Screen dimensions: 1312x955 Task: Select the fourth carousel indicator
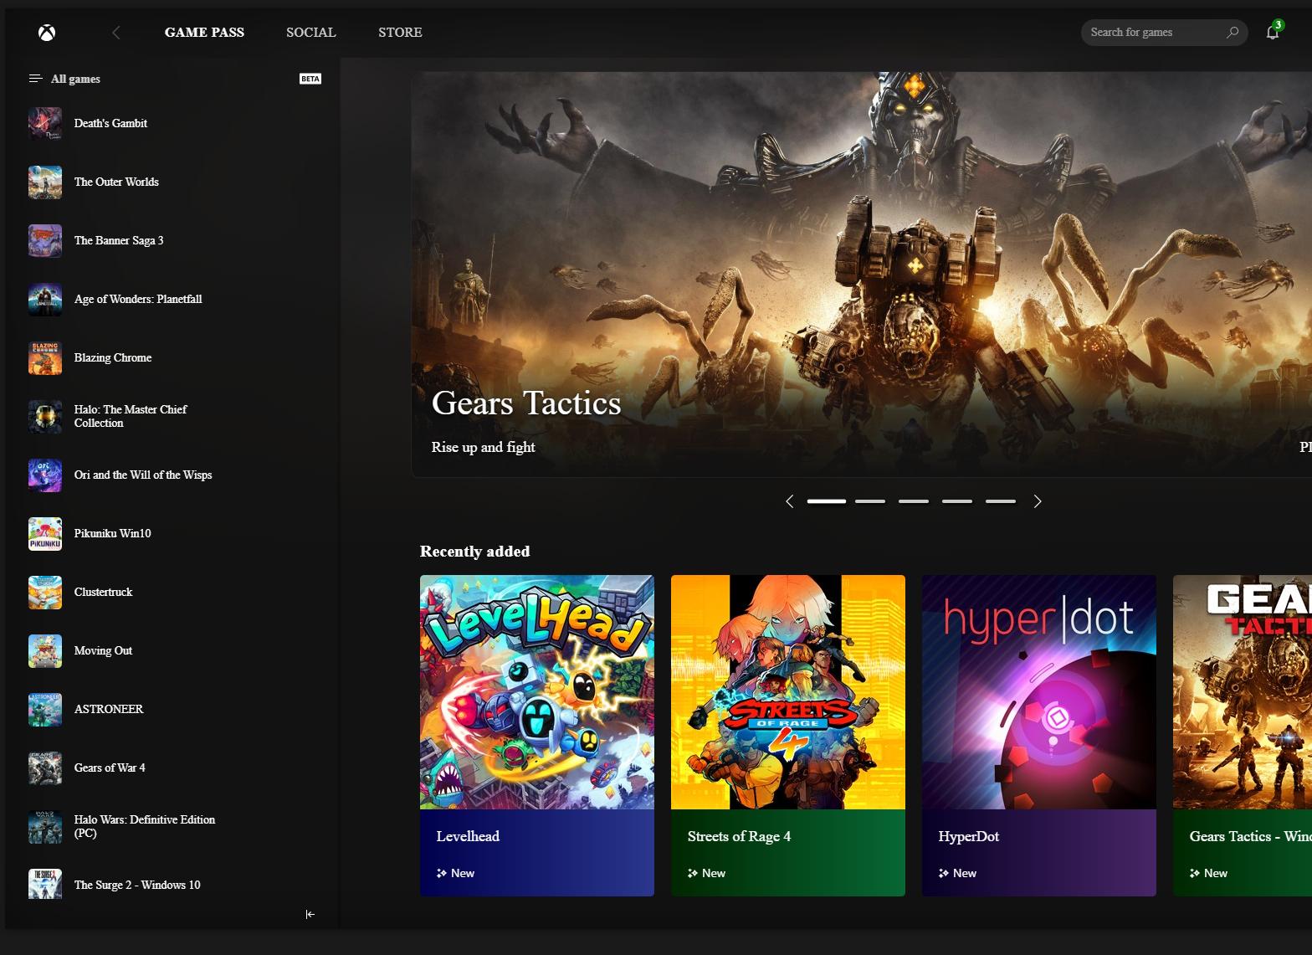[x=957, y=501]
